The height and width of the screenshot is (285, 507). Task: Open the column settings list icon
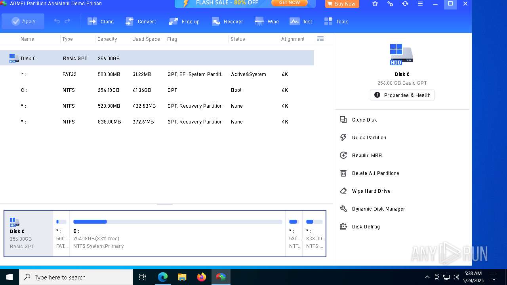[320, 39]
